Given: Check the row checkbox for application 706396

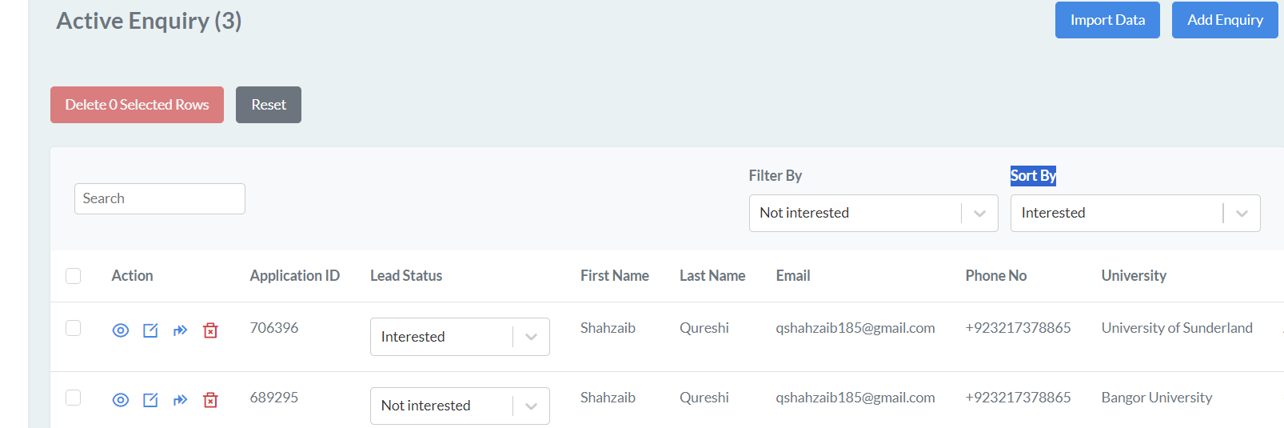Looking at the screenshot, I should point(74,328).
